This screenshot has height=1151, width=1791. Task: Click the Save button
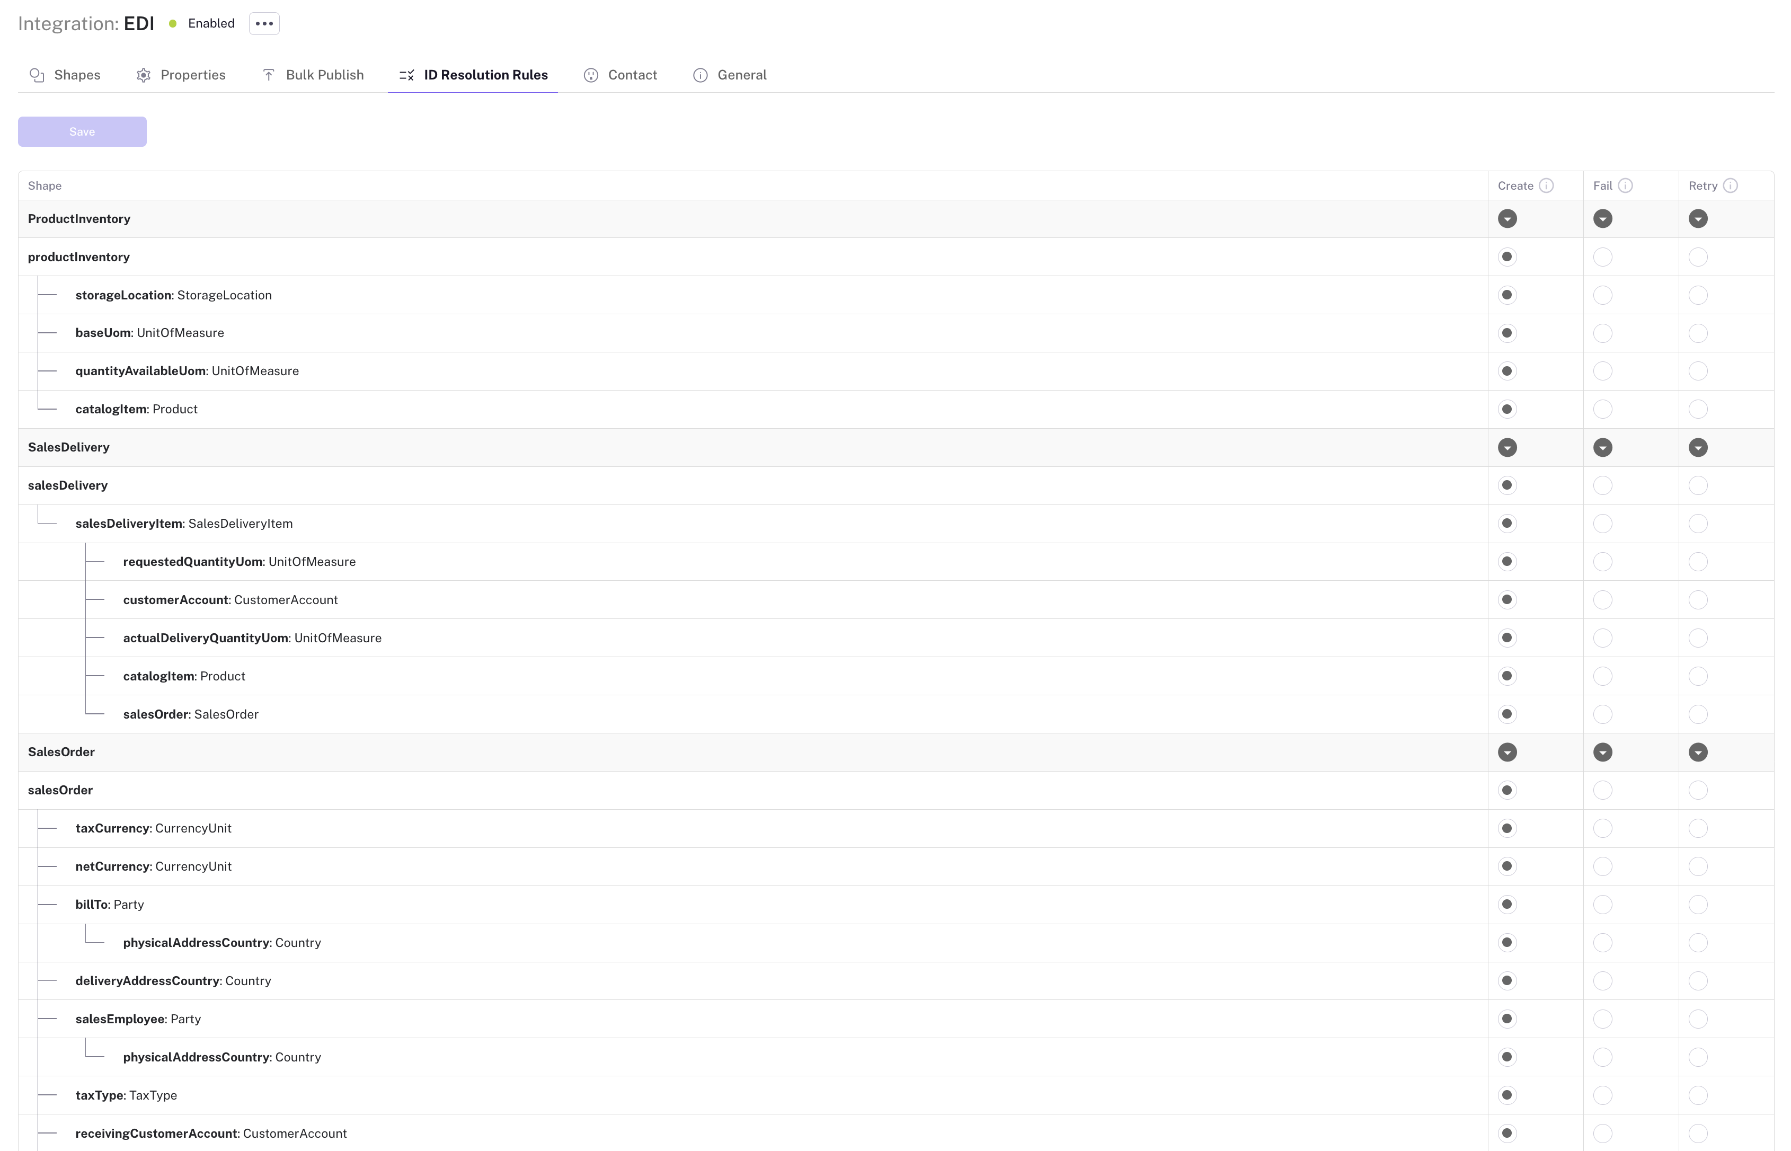[x=82, y=131]
